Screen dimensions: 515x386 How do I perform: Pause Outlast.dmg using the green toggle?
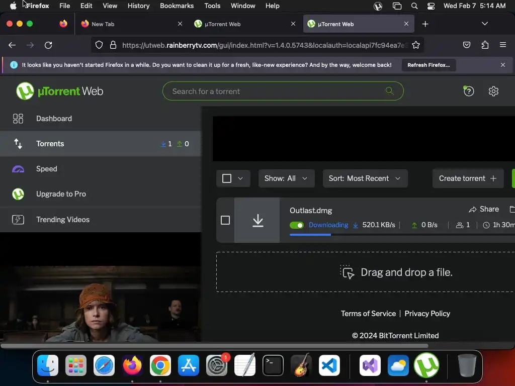coord(297,225)
